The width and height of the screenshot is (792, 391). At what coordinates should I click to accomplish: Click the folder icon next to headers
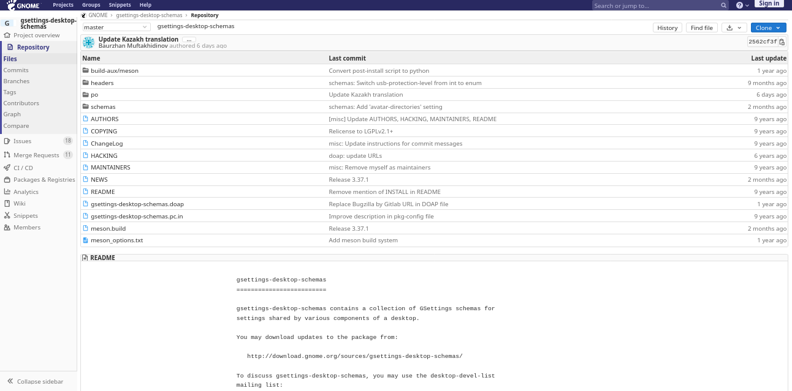click(85, 83)
